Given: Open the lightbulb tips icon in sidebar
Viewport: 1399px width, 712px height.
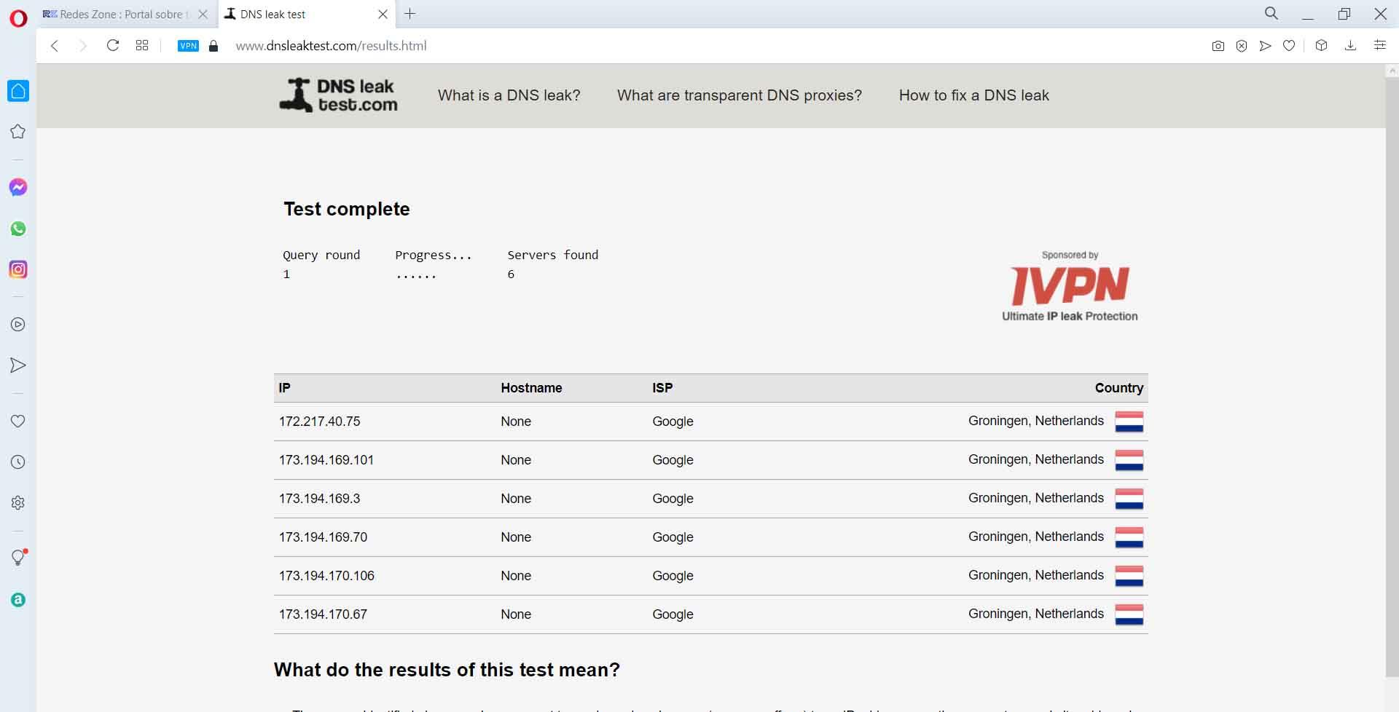Looking at the screenshot, I should (18, 558).
